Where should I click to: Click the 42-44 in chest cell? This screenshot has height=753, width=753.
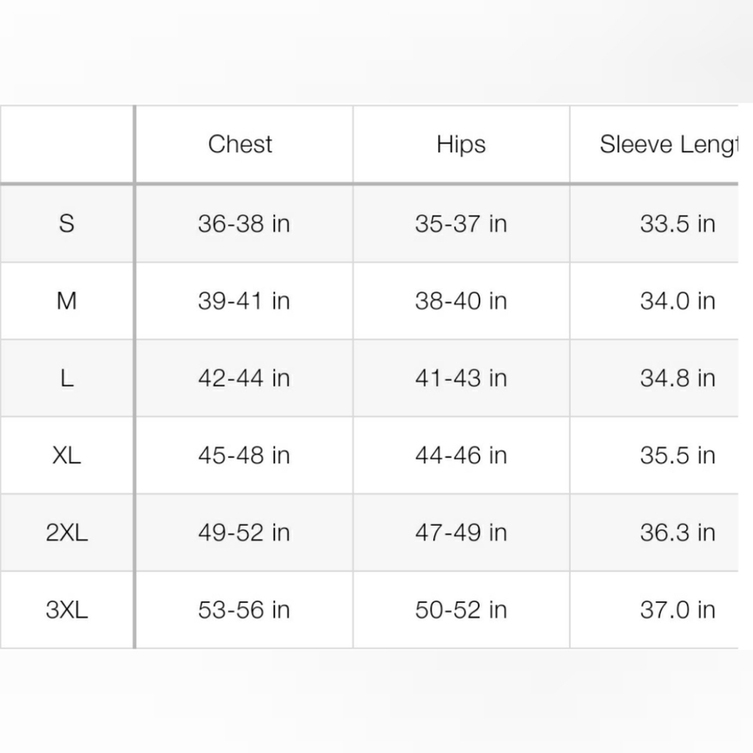tap(244, 379)
